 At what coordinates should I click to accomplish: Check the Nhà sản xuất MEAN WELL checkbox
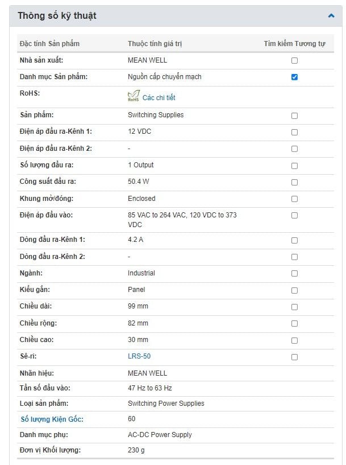coord(294,60)
